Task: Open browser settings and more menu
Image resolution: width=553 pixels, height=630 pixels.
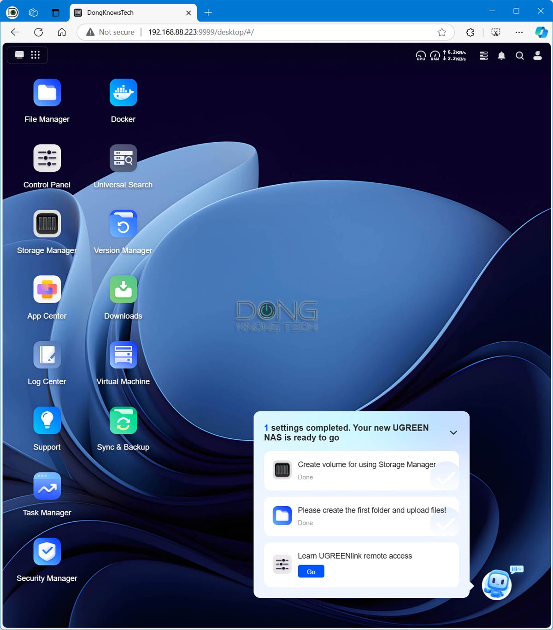Action: [x=519, y=32]
